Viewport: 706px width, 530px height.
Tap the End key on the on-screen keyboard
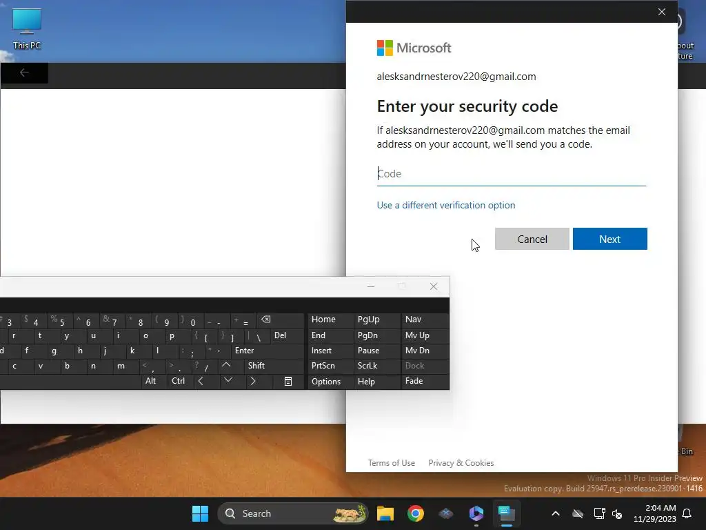click(330, 335)
